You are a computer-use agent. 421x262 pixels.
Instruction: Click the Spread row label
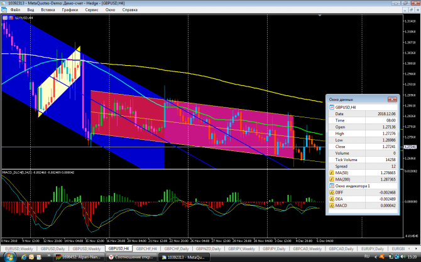tap(341, 166)
